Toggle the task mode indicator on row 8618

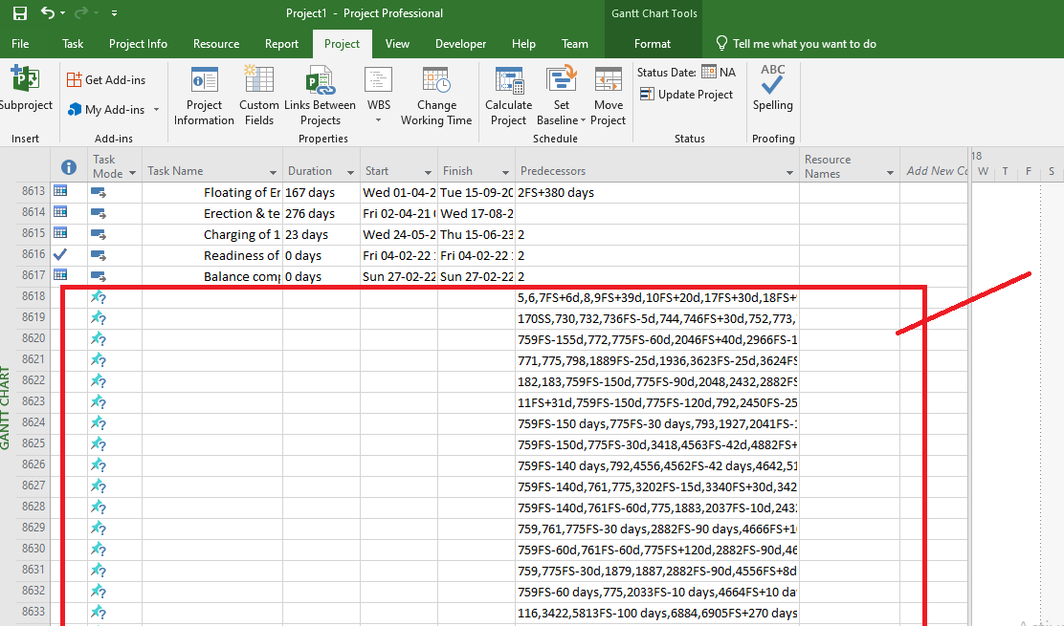click(x=97, y=297)
